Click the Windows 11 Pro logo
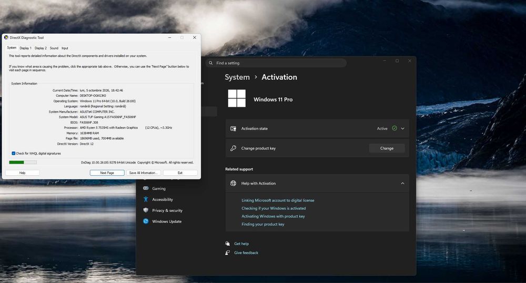This screenshot has width=526, height=283. tap(237, 98)
